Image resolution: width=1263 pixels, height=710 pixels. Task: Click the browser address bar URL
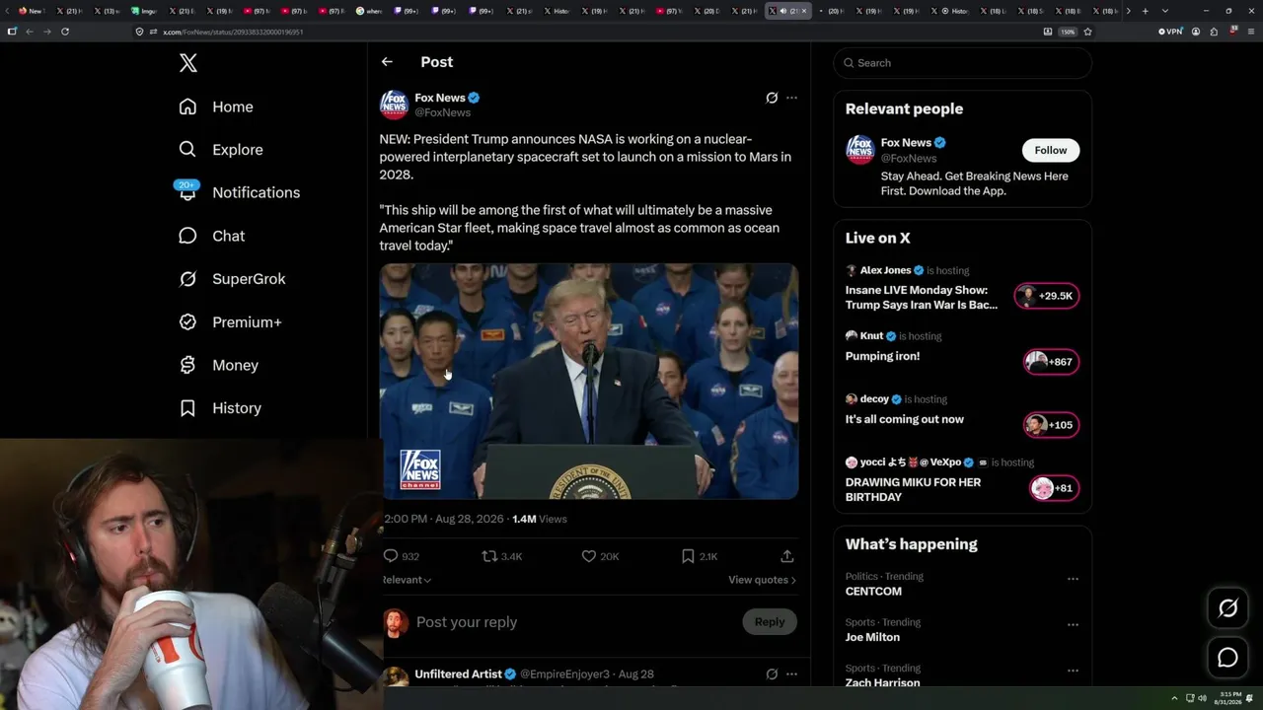coord(233,32)
